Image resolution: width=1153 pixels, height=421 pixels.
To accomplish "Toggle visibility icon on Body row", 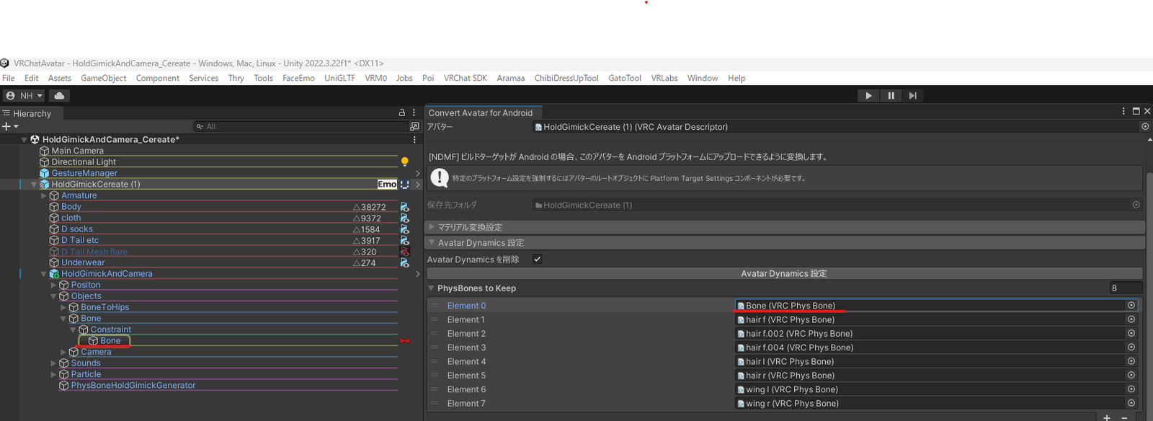I will 404,207.
